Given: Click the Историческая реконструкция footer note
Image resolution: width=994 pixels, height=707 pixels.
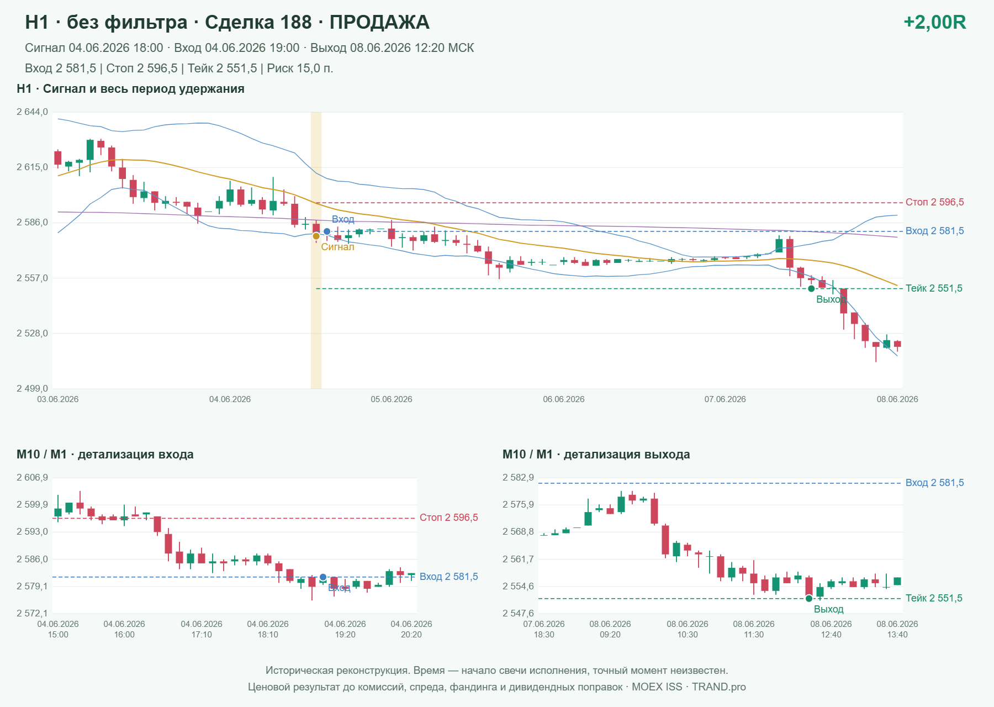Looking at the screenshot, I should coord(497,671).
